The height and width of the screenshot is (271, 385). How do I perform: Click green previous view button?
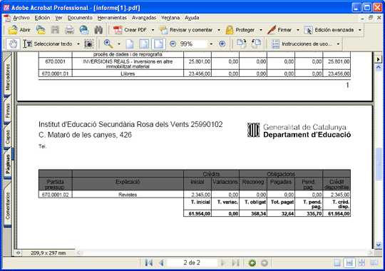click(252, 263)
